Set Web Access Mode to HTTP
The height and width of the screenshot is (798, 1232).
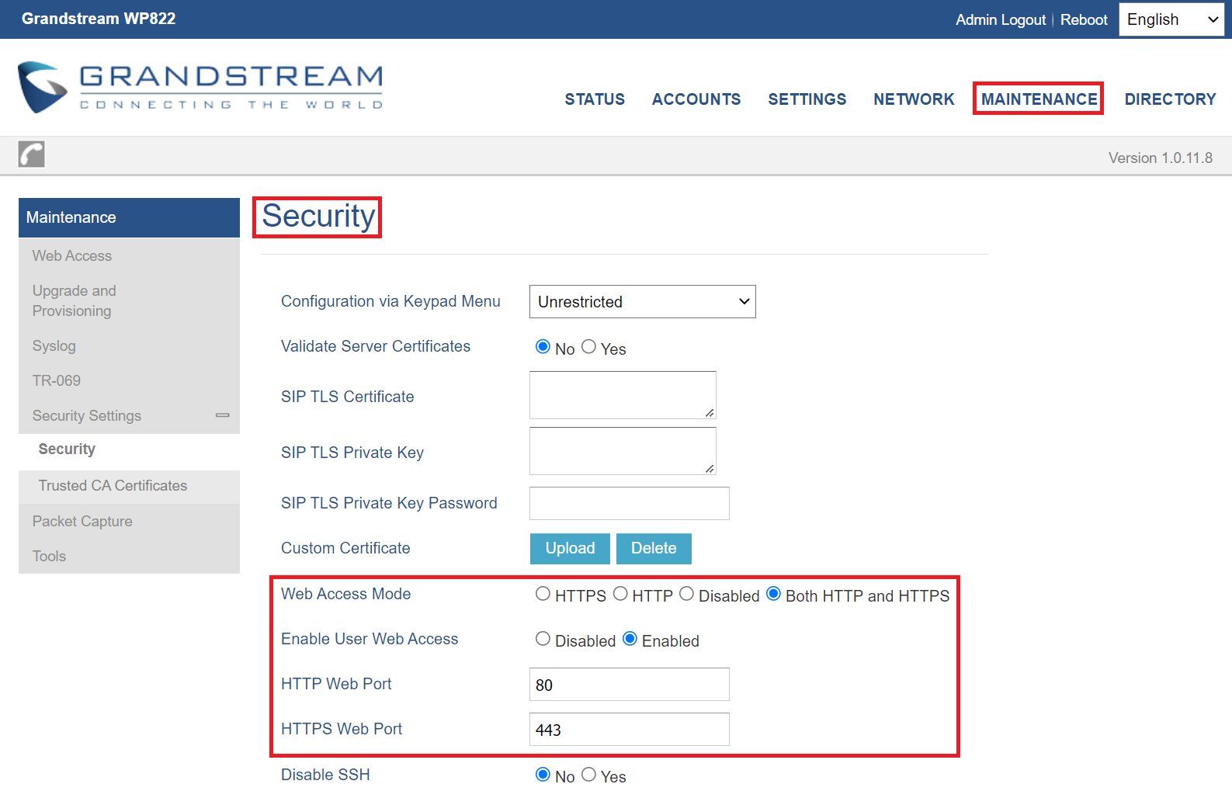point(619,594)
